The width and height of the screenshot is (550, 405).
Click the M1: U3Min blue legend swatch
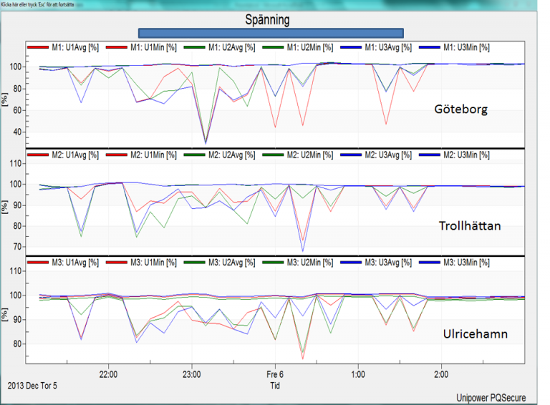(x=430, y=47)
